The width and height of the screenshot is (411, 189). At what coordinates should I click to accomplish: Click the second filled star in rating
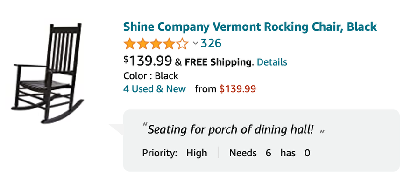click(142, 44)
